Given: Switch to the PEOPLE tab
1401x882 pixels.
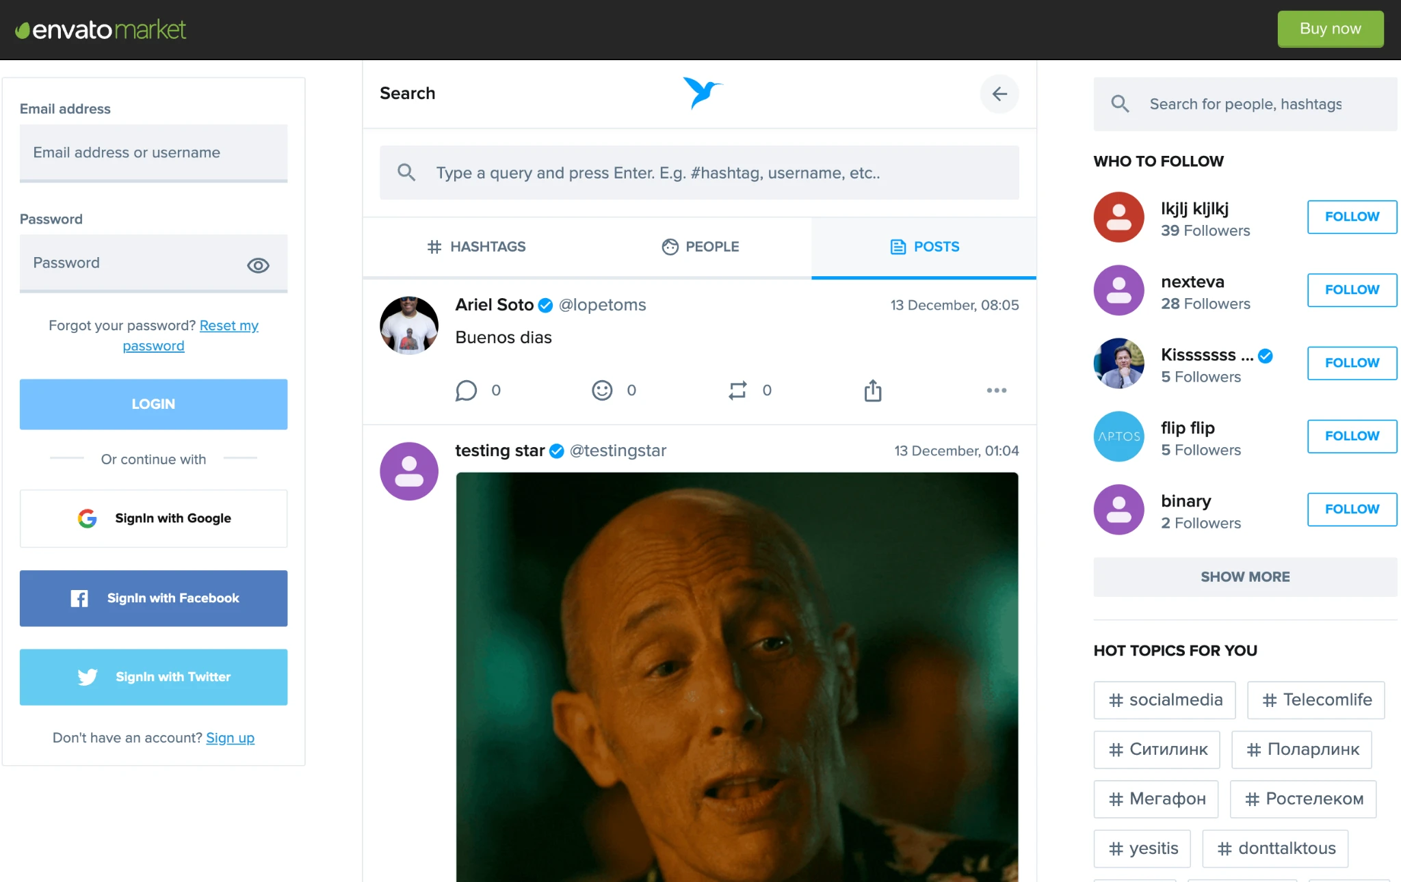Looking at the screenshot, I should click(x=700, y=247).
